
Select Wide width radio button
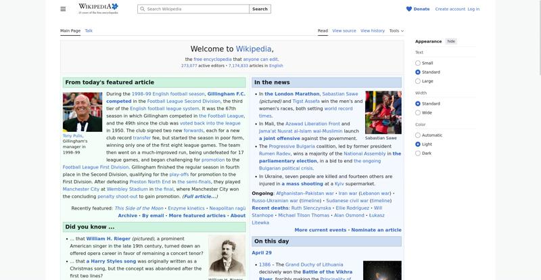click(x=418, y=113)
